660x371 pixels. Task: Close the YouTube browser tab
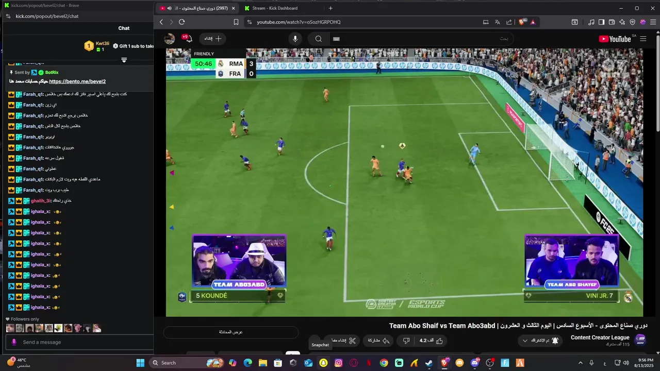coord(233,8)
